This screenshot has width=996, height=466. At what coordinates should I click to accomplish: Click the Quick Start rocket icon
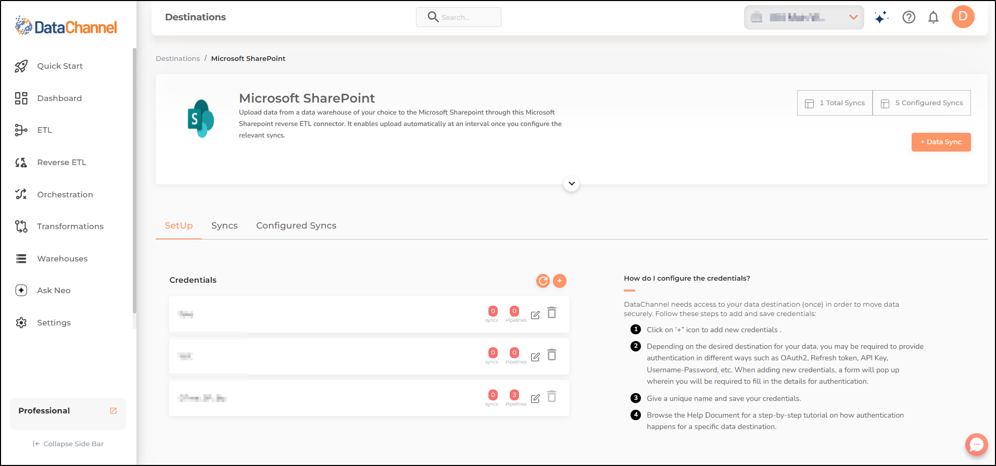click(x=21, y=66)
